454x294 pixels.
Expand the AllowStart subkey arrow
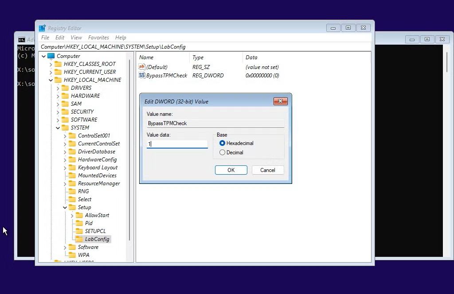pyautogui.click(x=72, y=215)
